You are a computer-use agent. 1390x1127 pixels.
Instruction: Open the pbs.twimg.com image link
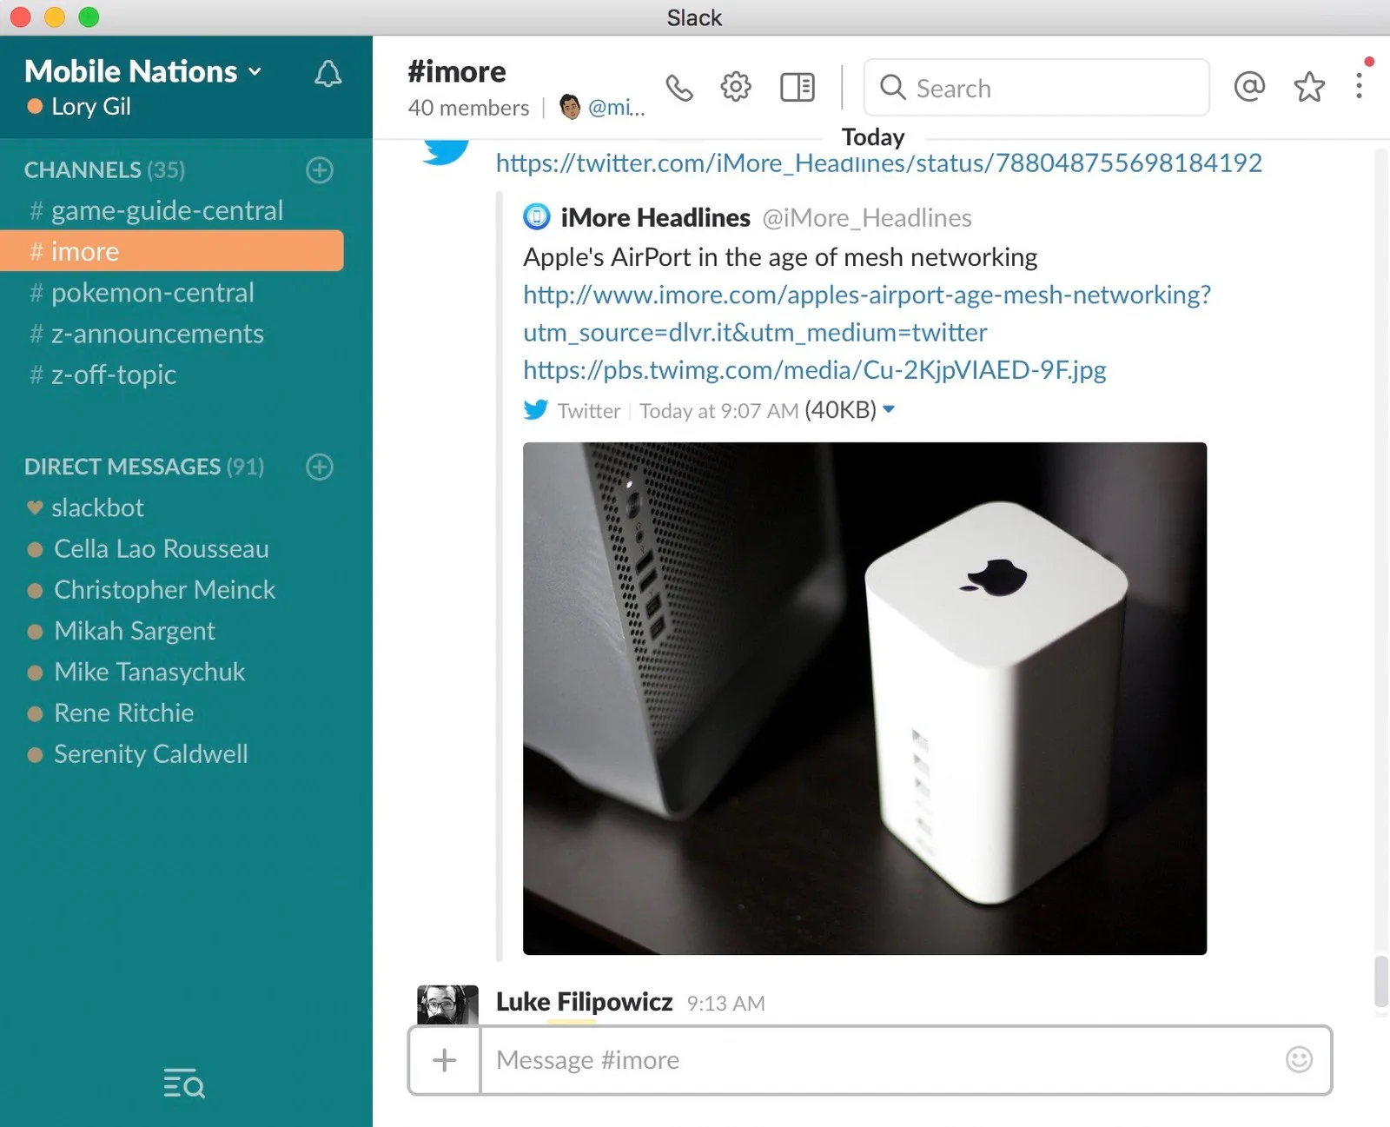(x=815, y=371)
